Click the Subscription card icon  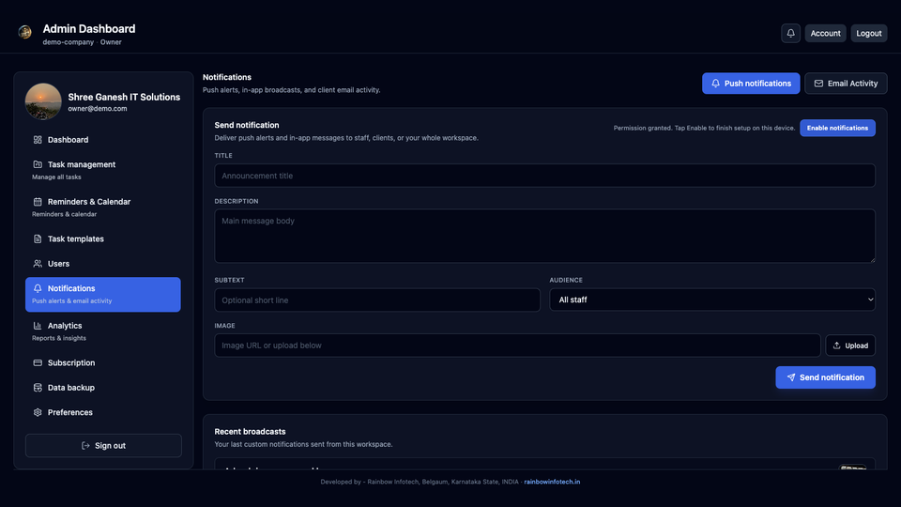tap(38, 362)
